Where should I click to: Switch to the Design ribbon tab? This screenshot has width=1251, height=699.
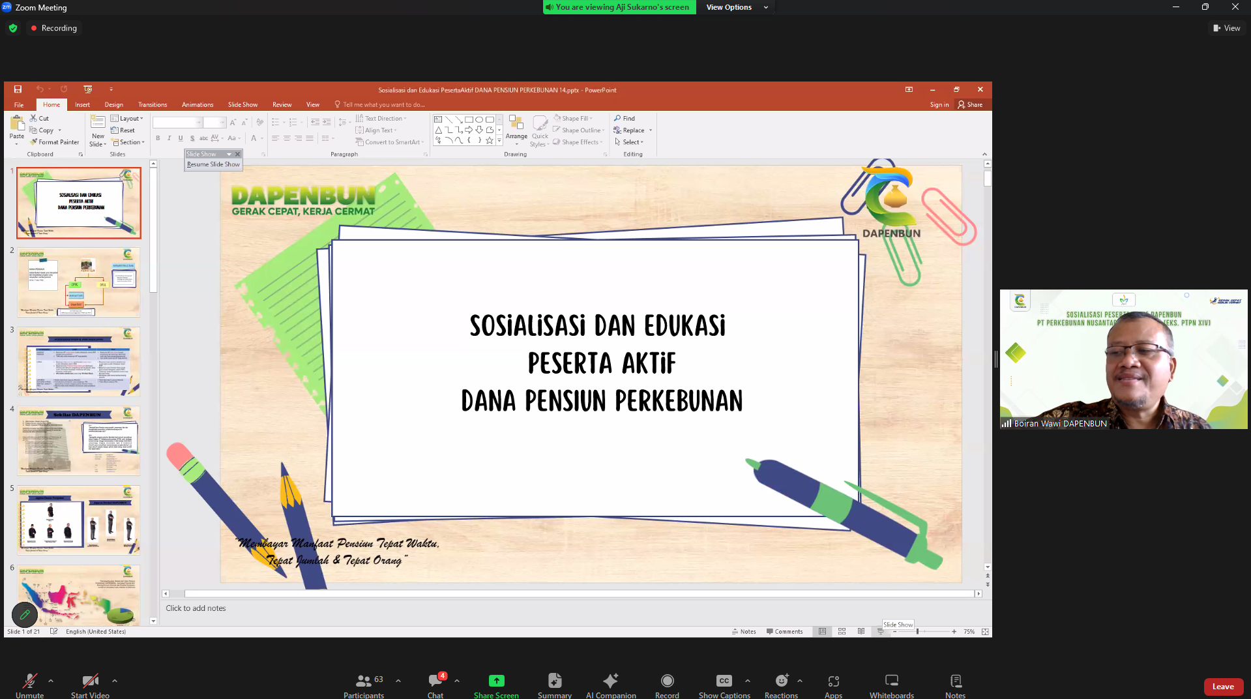[113, 104]
